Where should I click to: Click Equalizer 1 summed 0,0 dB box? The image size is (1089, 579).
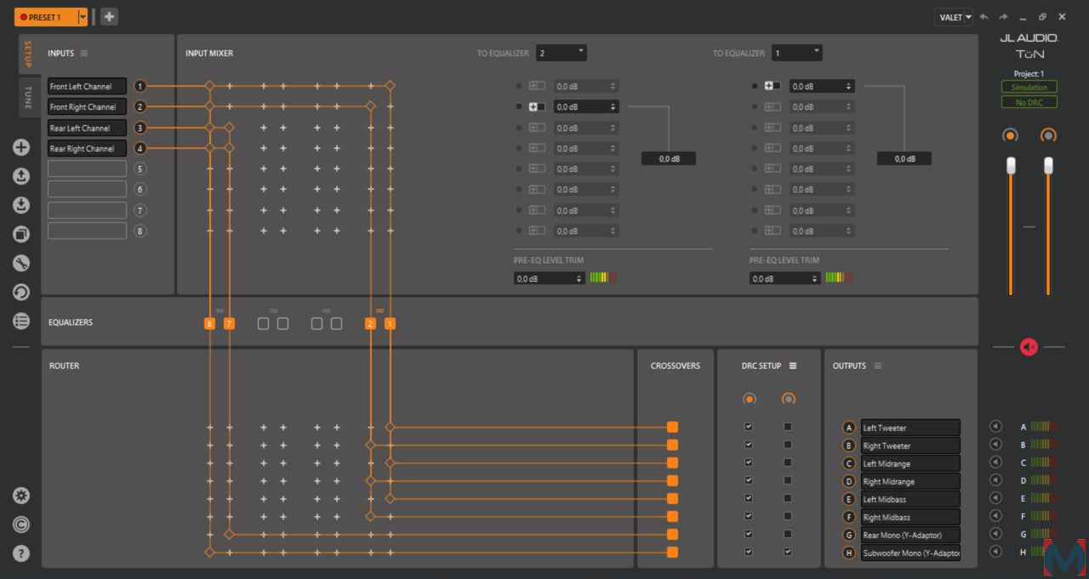click(904, 158)
